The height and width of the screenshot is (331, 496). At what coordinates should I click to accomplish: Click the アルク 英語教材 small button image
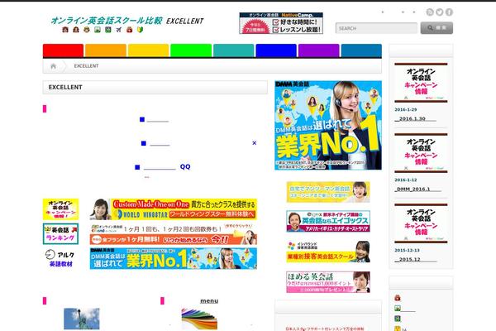coord(60,258)
